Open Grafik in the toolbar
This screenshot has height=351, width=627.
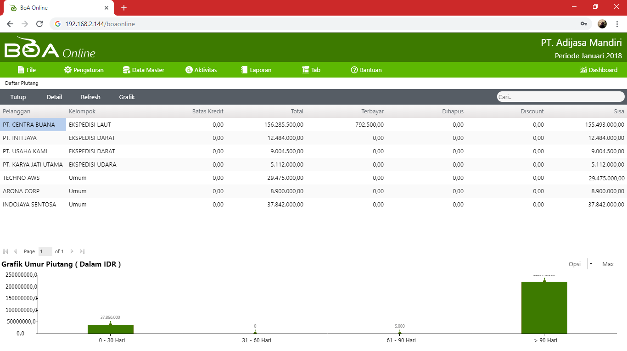[x=127, y=97]
